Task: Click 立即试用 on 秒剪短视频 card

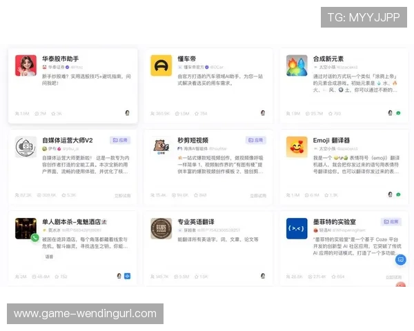Action: click(x=258, y=196)
